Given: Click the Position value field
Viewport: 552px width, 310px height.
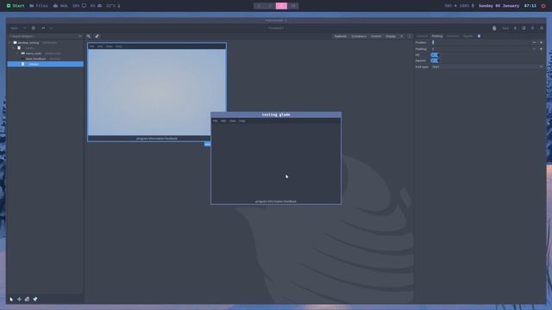Looking at the screenshot, I should point(480,42).
